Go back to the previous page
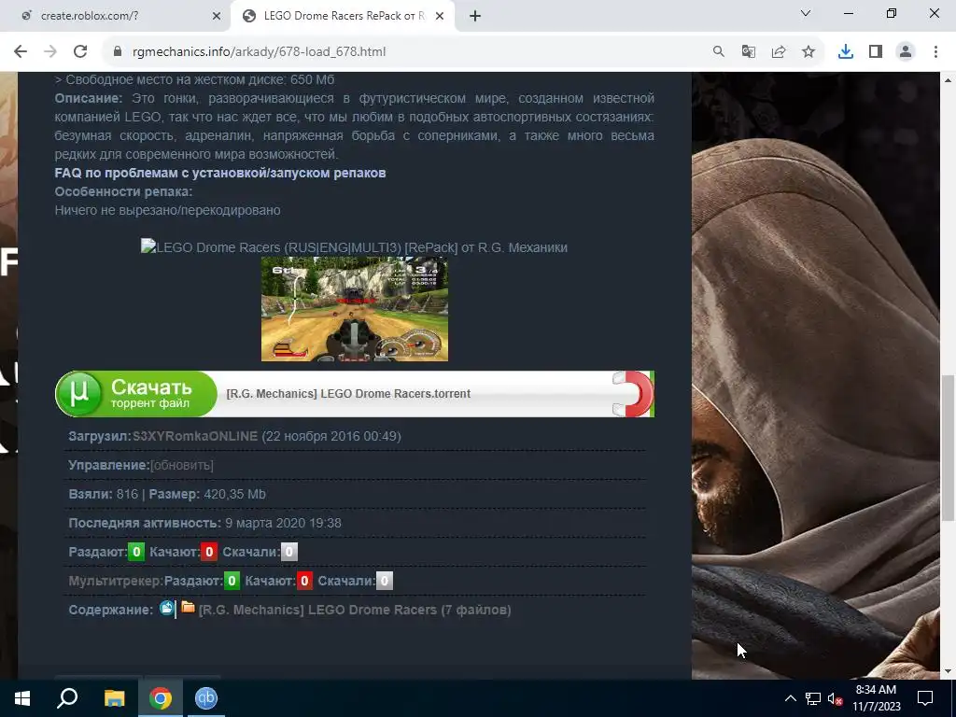 click(21, 52)
